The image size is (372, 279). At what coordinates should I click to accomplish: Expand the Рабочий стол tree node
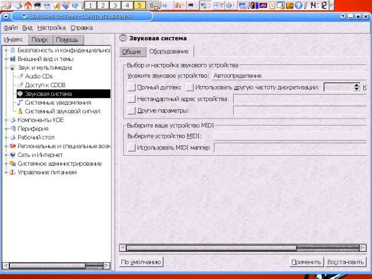coord(6,137)
